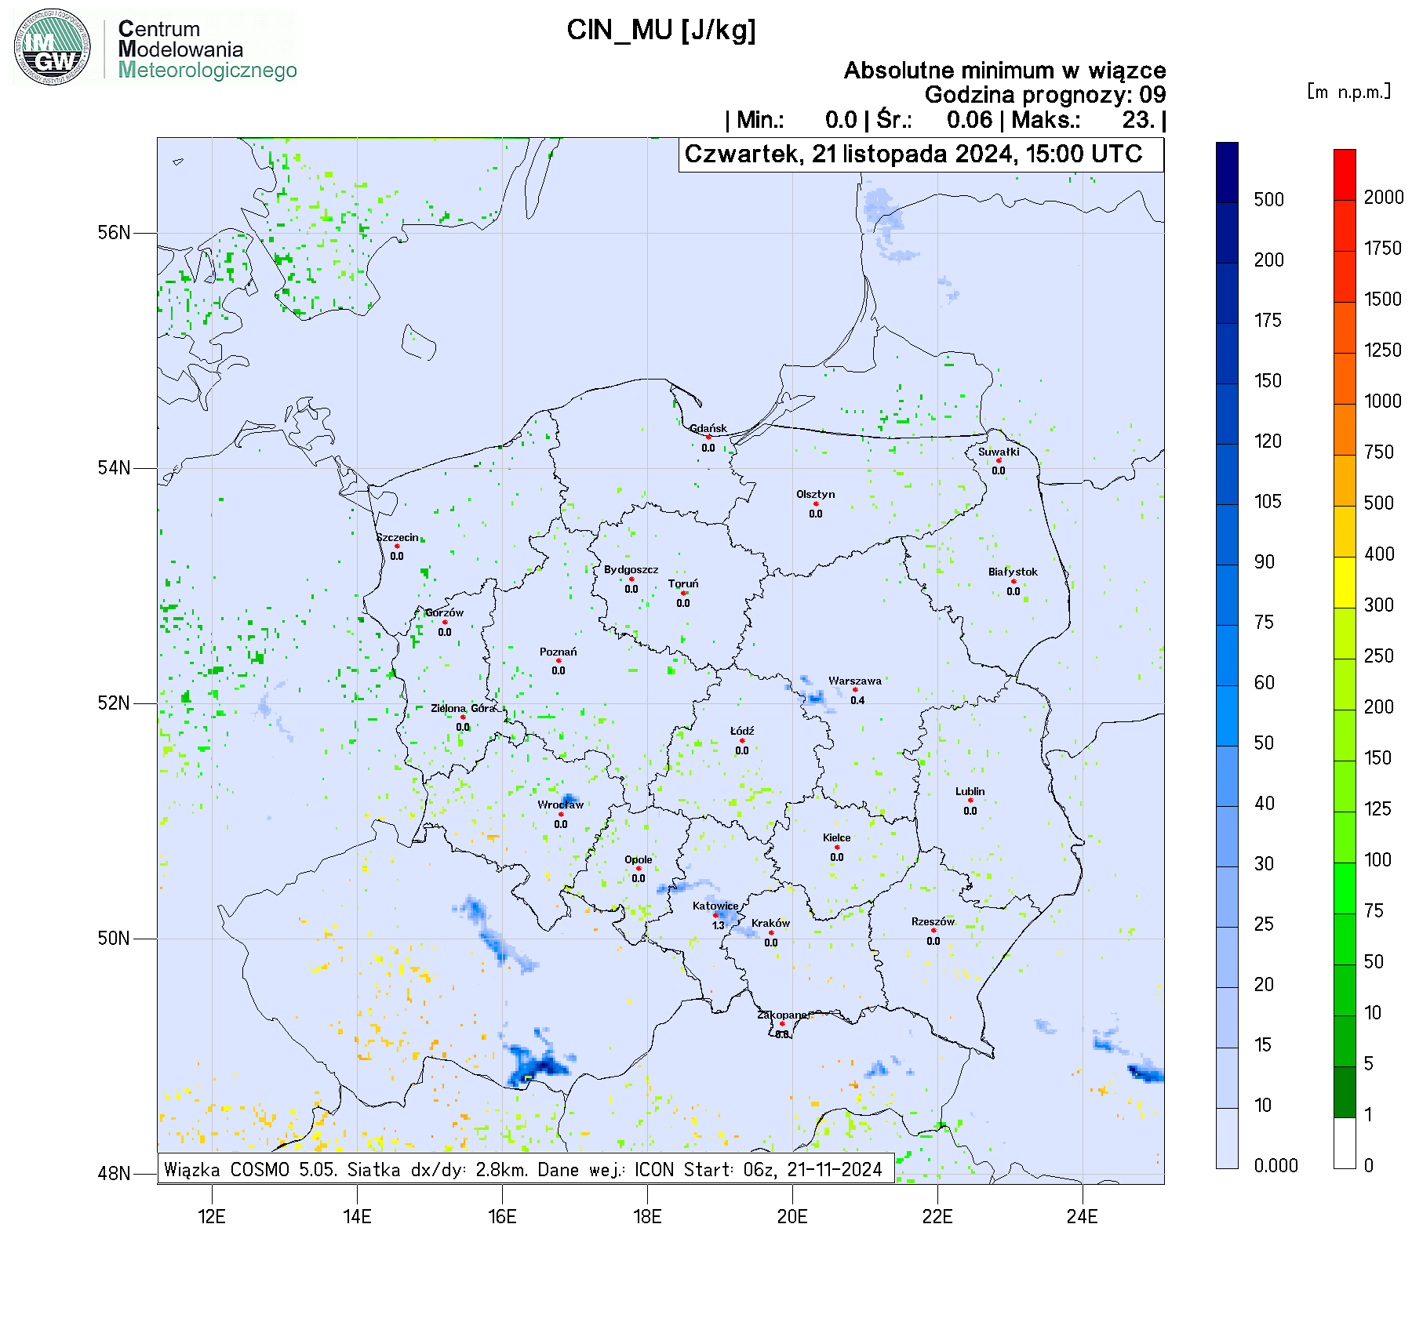Click the Toruń city label
This screenshot has height=1333, width=1412.
tap(683, 583)
